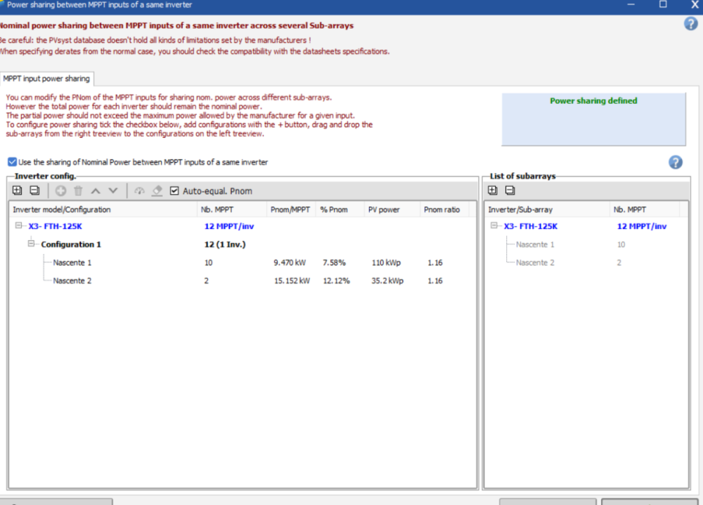
Task: Expand all in List of subarrays
Action: (492, 190)
